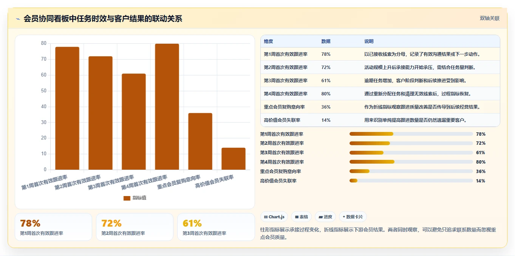
Task: Click the description starting 作为折线指标观察
Action: tap(422, 107)
